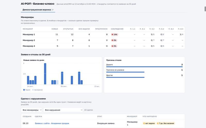Viewport: 206px width, 128px height.
Task: Click the 11 new deals cell for Менеджер 1
Action: (x=57, y=35)
